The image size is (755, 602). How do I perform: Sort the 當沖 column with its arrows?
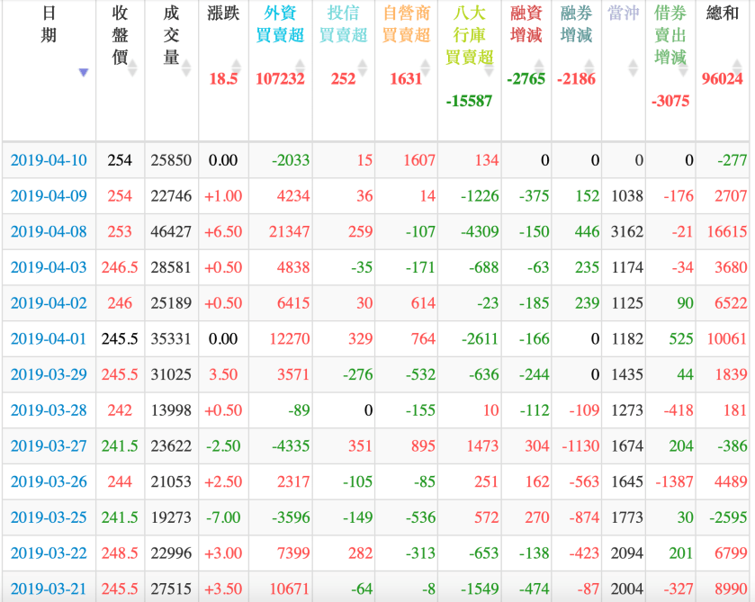coord(634,67)
